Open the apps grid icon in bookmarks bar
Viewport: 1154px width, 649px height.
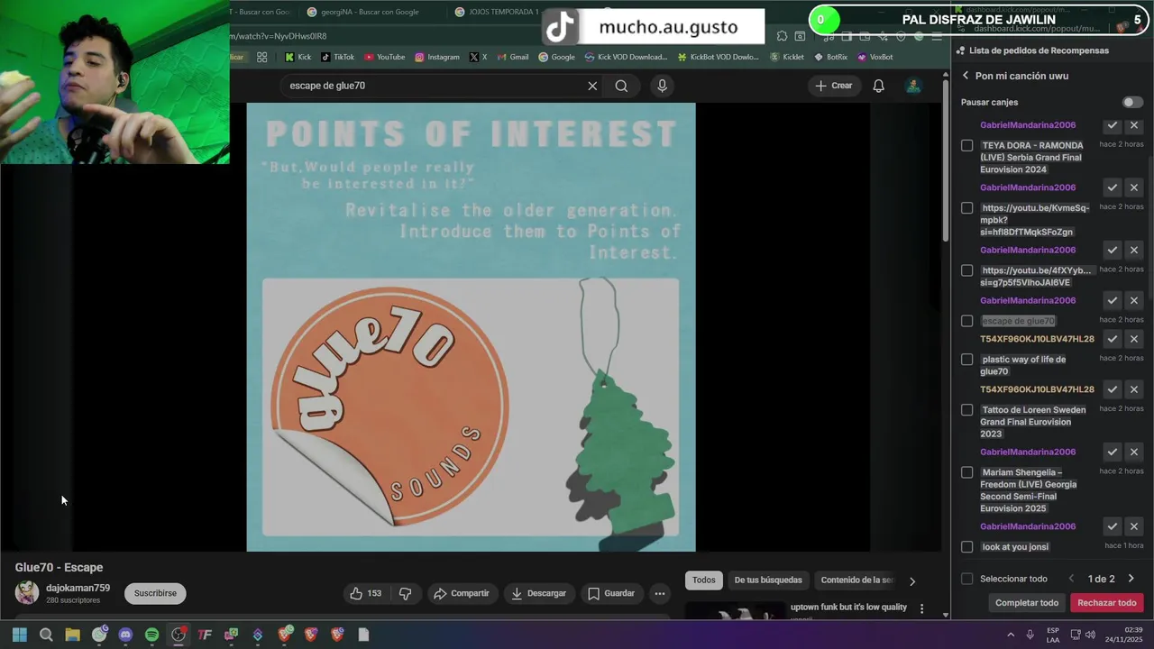pos(262,57)
